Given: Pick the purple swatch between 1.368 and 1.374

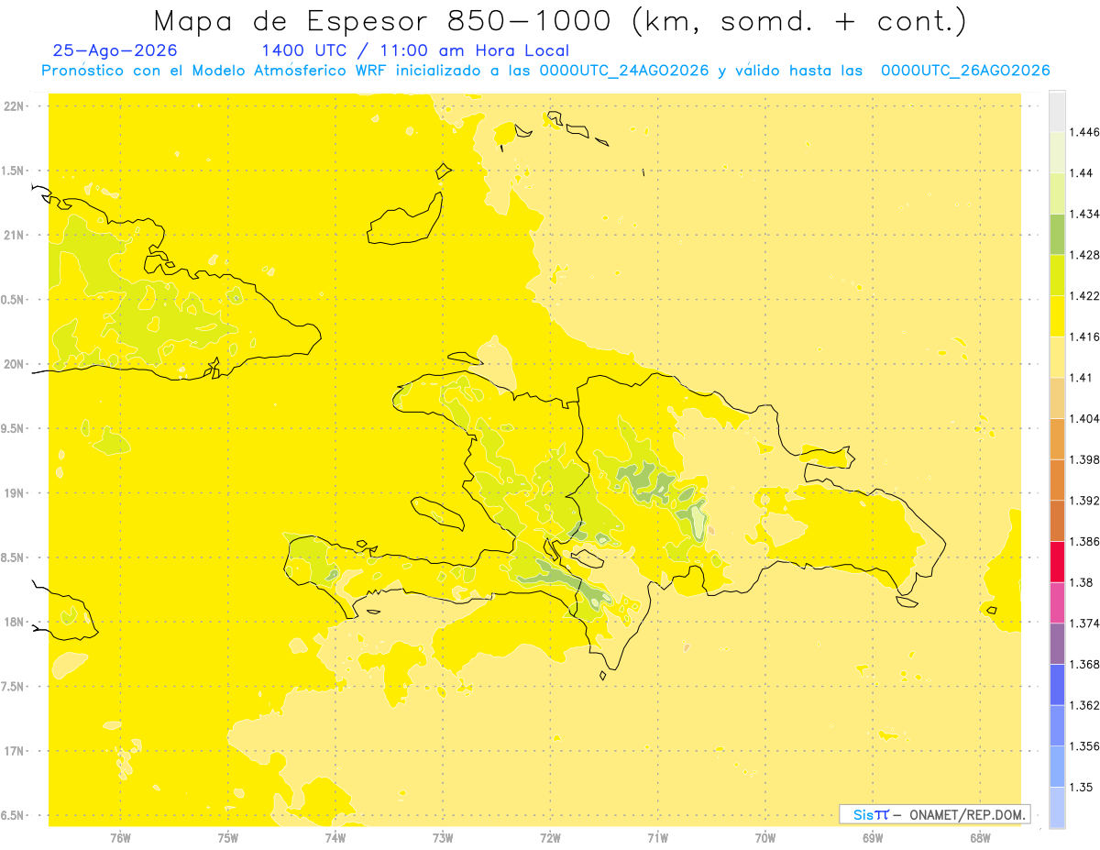Looking at the screenshot, I should (x=1057, y=644).
